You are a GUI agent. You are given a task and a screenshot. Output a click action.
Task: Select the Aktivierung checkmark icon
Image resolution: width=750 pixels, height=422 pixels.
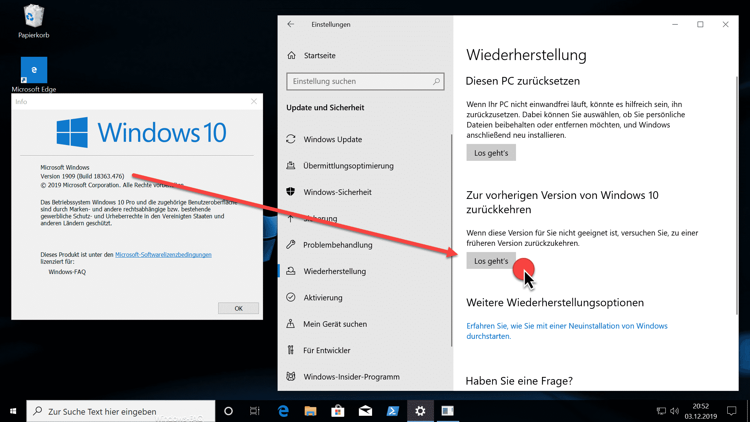point(291,297)
